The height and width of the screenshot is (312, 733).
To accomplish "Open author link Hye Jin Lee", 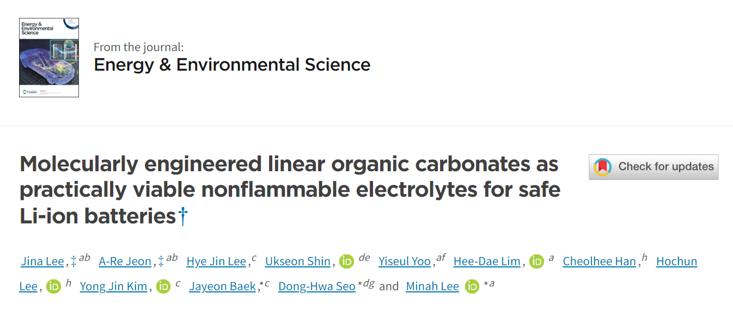I will pyautogui.click(x=216, y=261).
